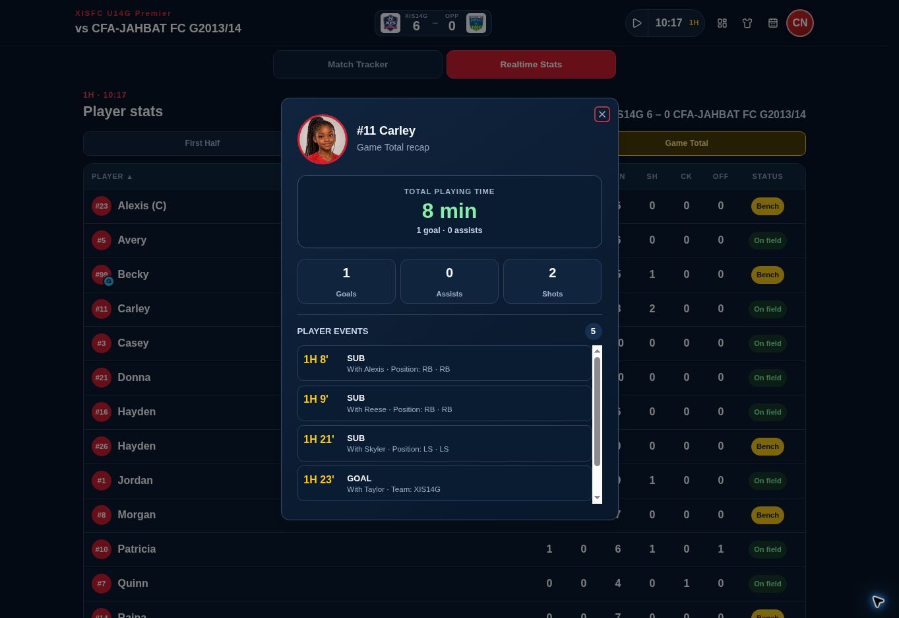Toggle Becky's Bench status badge
Screen dimensions: 899x618
pos(768,275)
